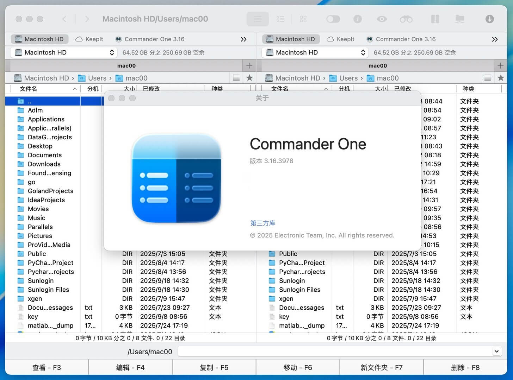Click the 第三方库 link in the About dialog
The width and height of the screenshot is (513, 380).
(x=262, y=223)
